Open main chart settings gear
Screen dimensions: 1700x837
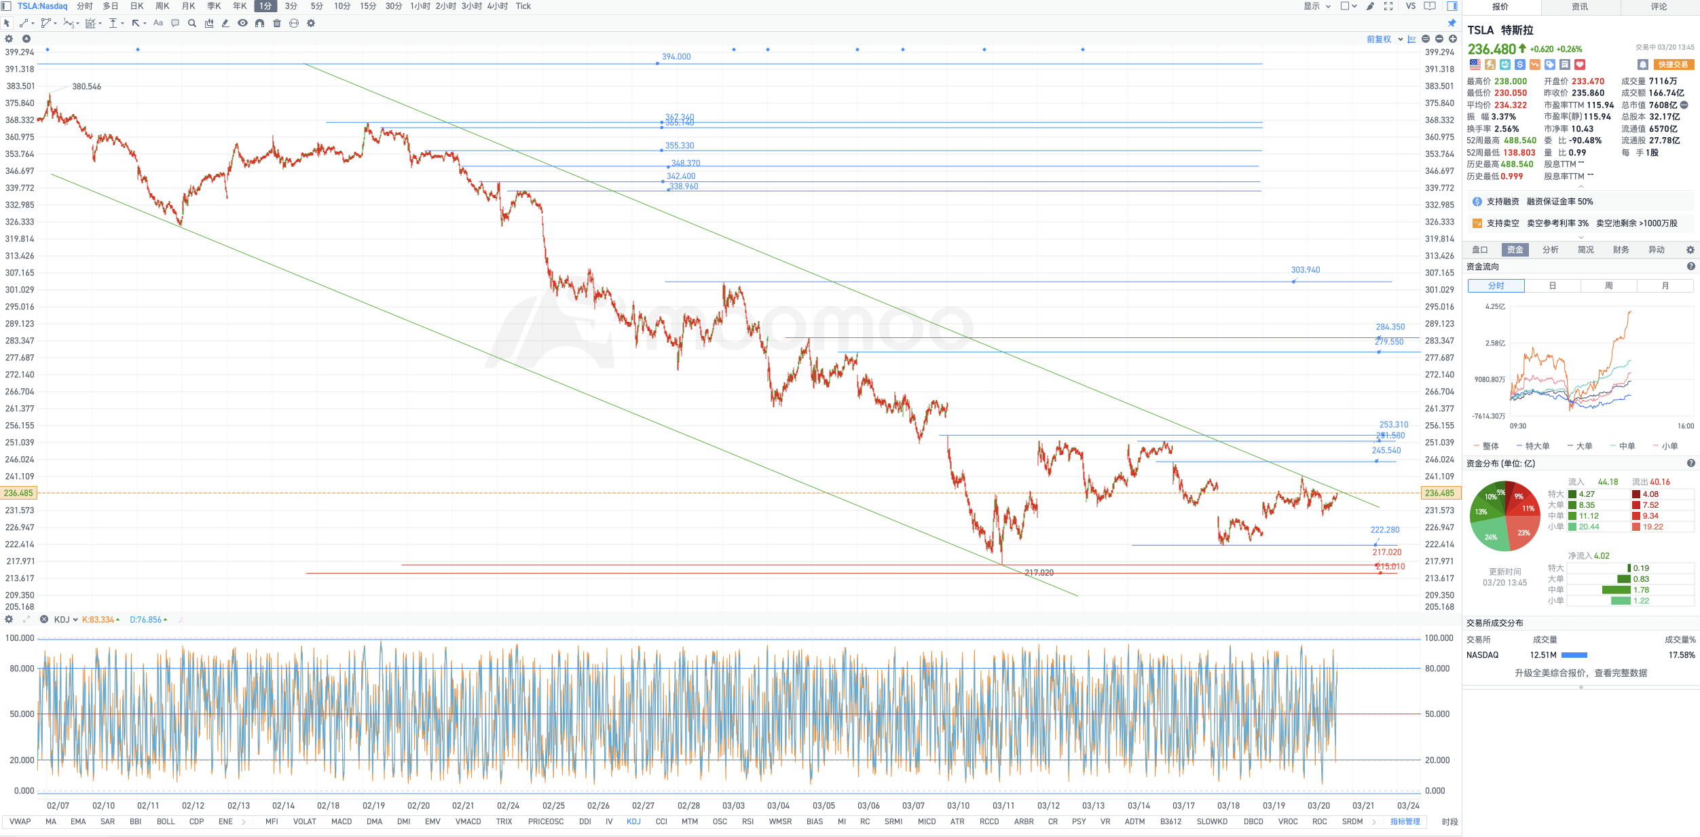[9, 39]
